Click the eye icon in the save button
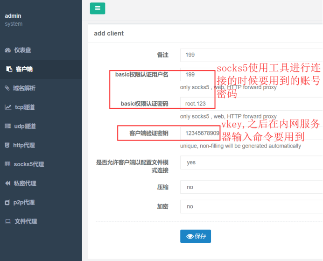Viewport: 323px width, 261px height. point(190,236)
